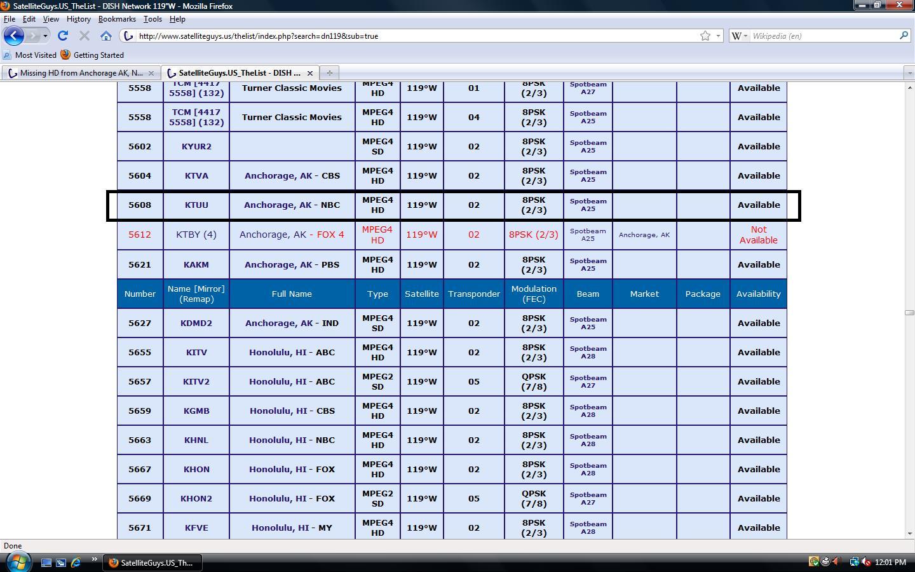Click the muted volume tray icon
The height and width of the screenshot is (572, 915).
pos(866,562)
